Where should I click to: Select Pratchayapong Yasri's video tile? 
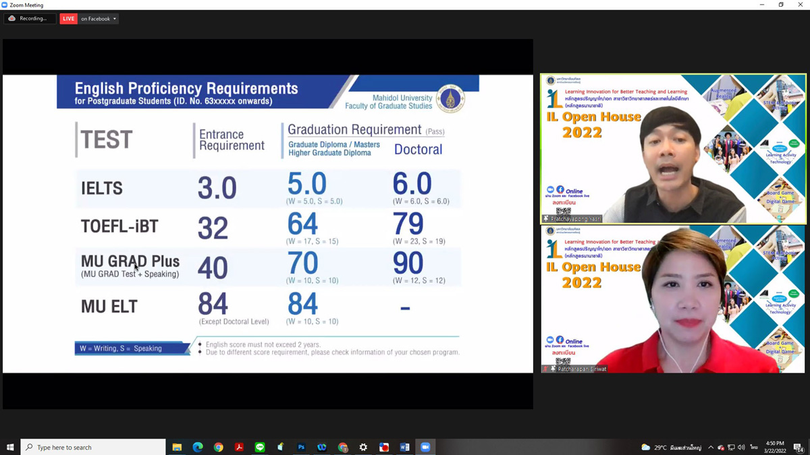tap(673, 148)
